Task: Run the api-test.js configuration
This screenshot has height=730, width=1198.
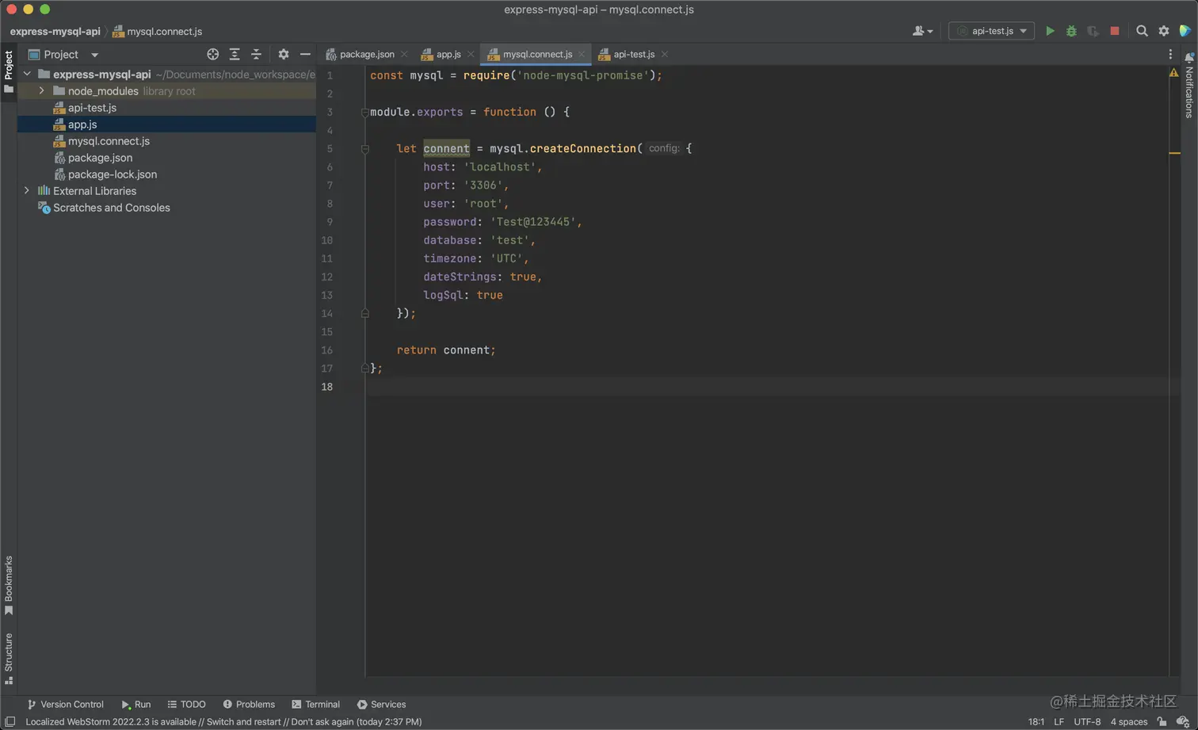Action: [1050, 31]
